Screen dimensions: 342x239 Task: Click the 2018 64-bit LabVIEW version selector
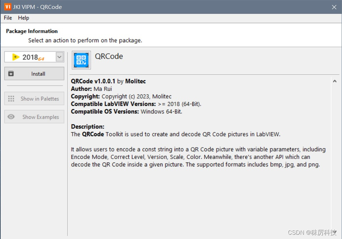pyautogui.click(x=34, y=57)
